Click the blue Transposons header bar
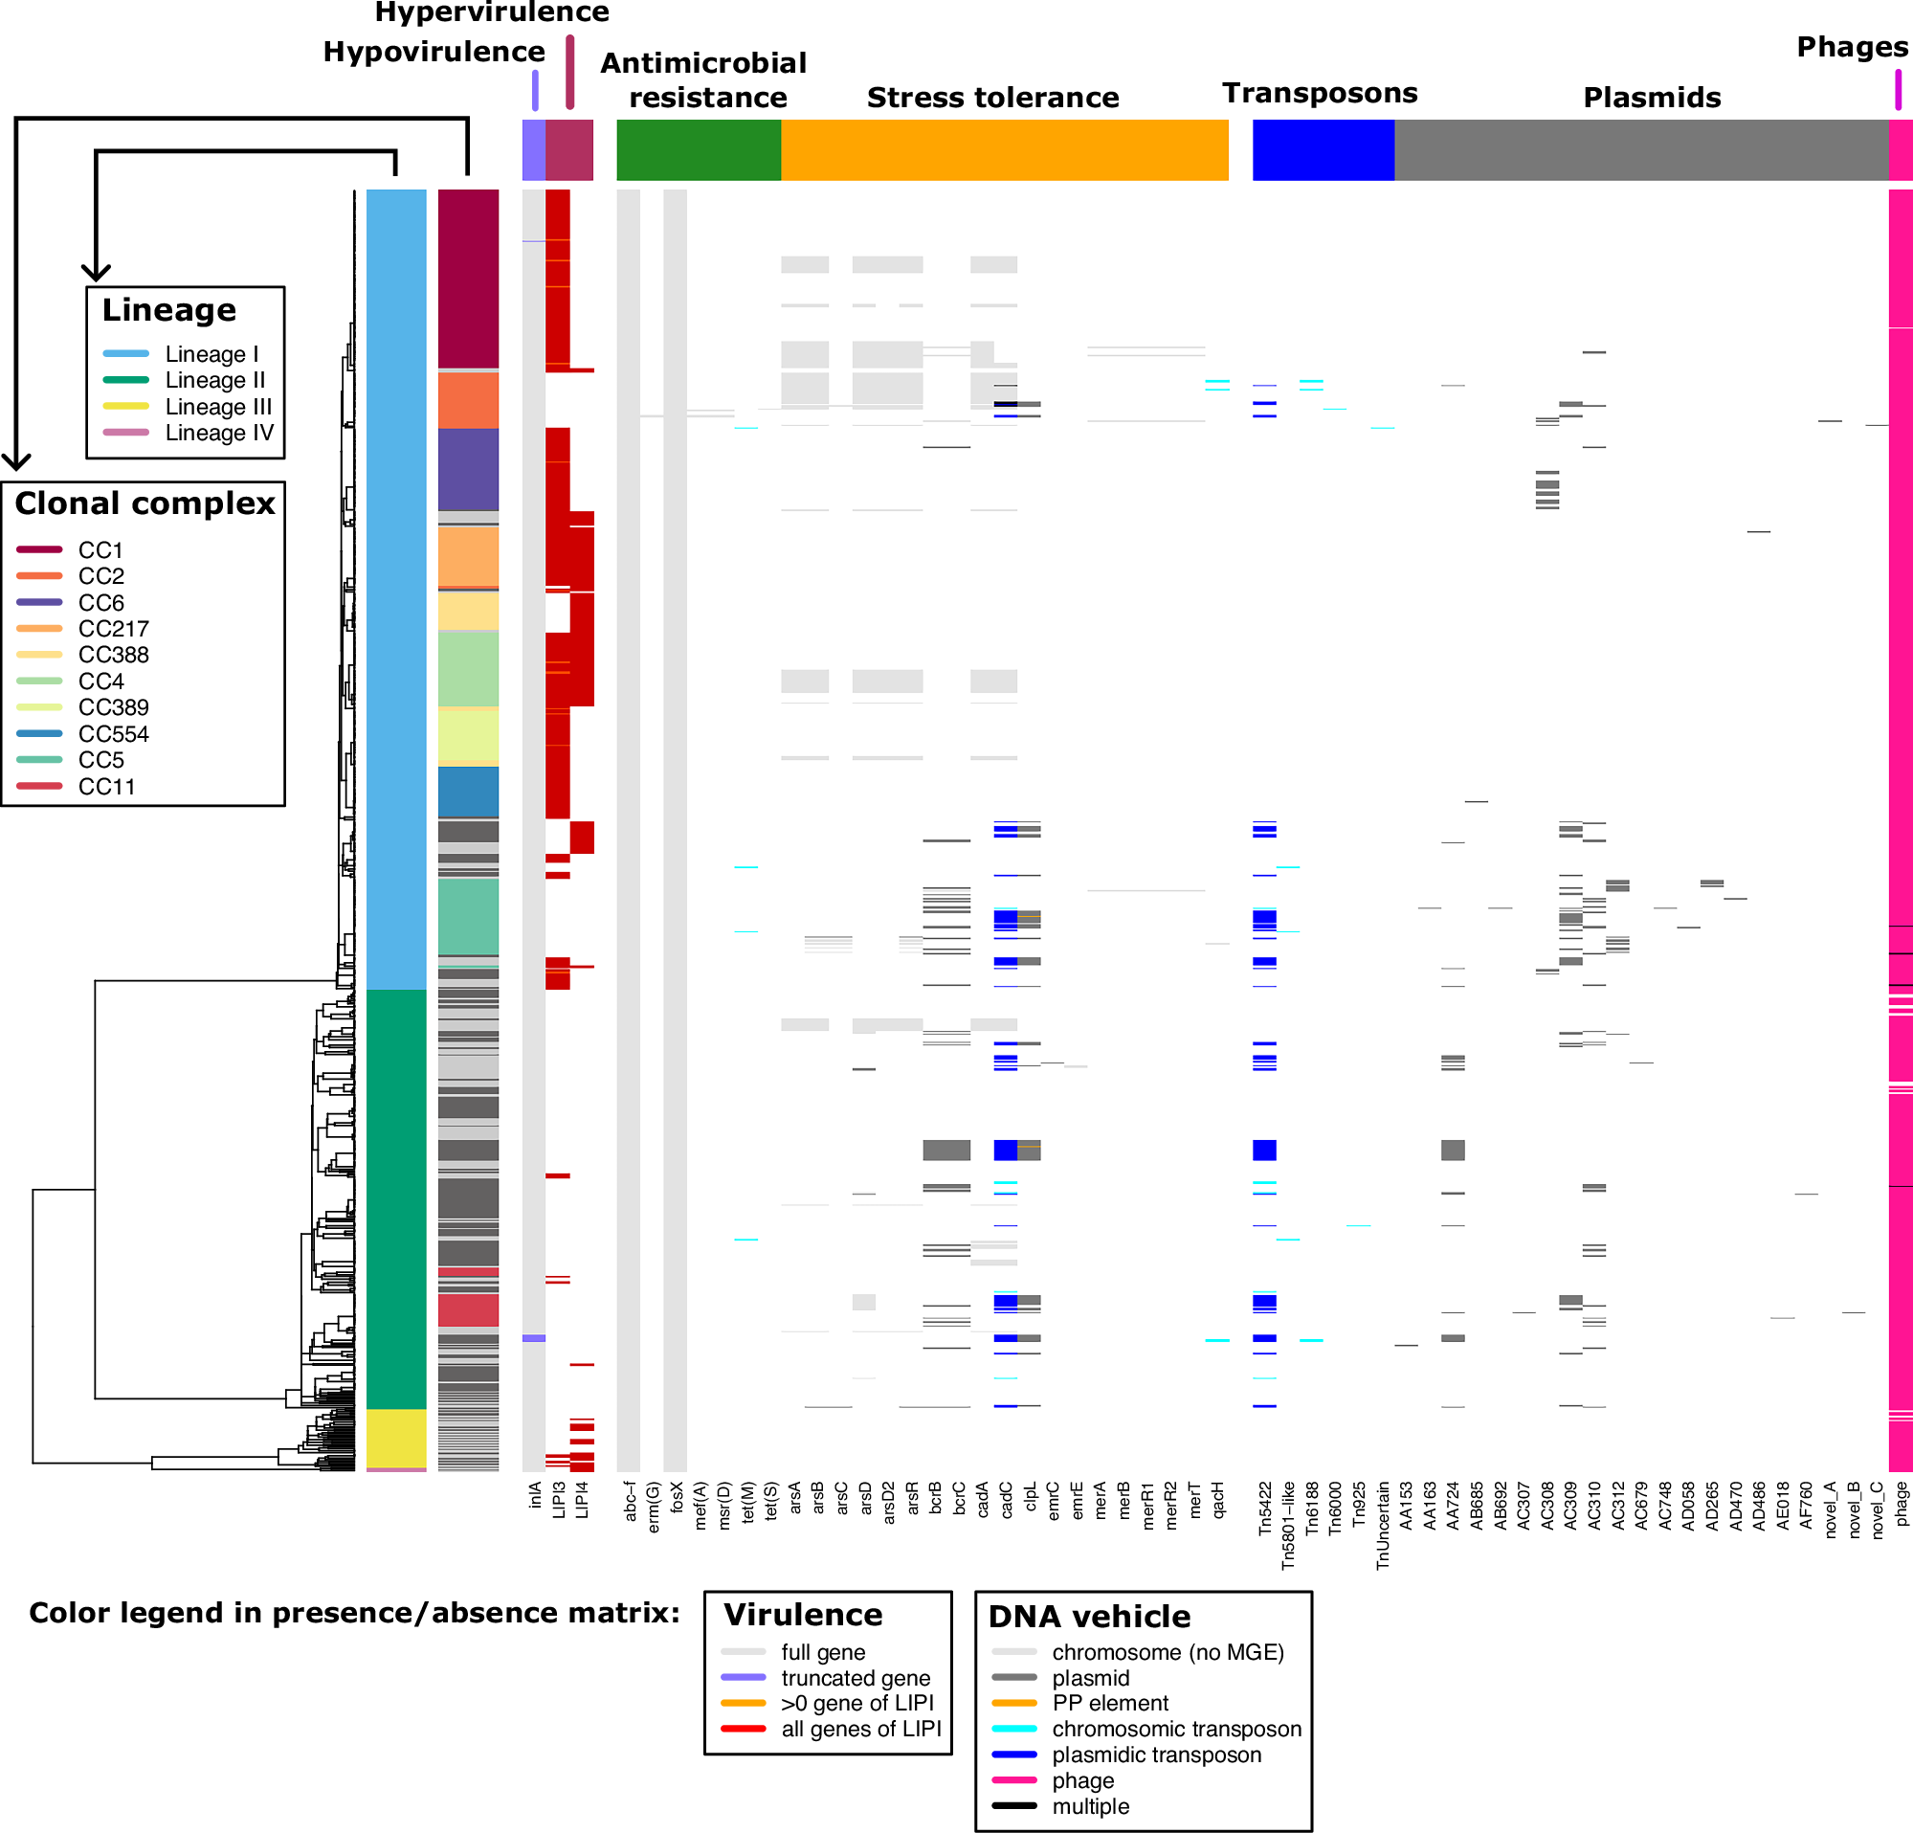1913x1833 pixels. pyautogui.click(x=1323, y=149)
